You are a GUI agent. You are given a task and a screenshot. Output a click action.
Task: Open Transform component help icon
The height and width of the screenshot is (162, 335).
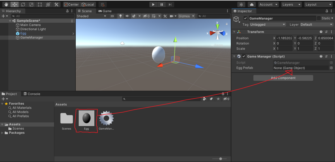point(321,32)
